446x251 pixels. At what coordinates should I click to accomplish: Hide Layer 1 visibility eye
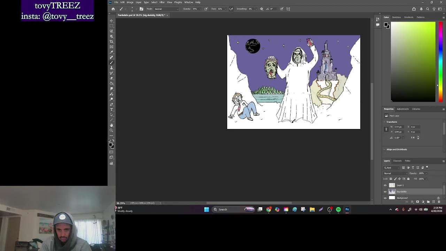pos(385,185)
